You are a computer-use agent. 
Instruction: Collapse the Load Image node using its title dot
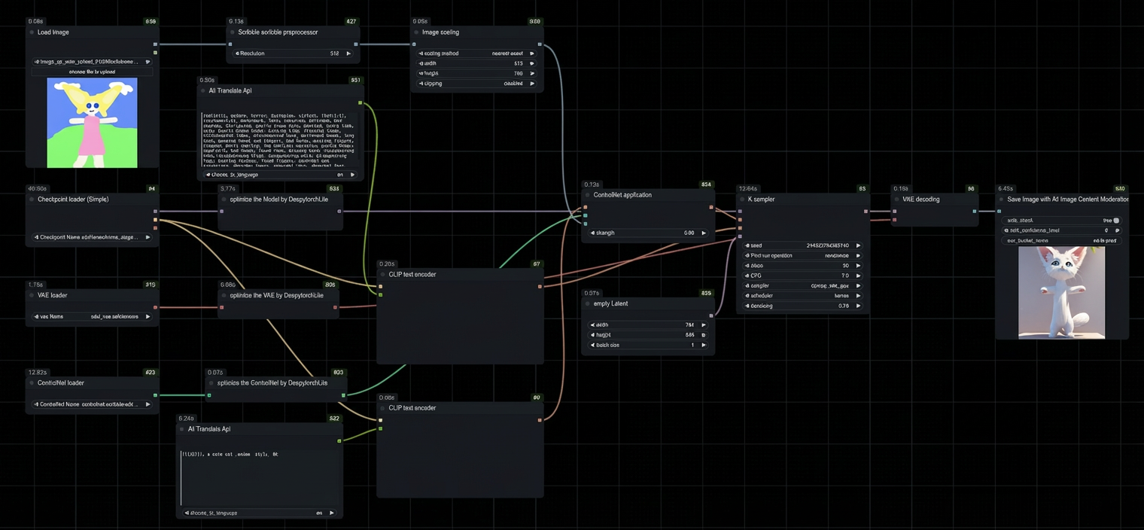click(x=31, y=32)
